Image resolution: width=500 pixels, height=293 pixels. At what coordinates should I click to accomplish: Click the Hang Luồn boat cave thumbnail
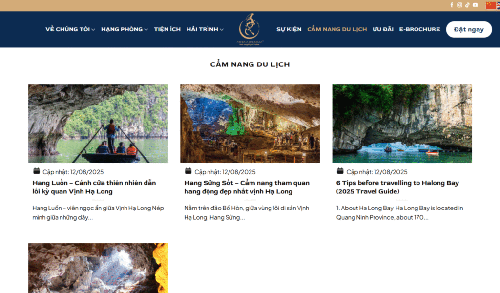[x=98, y=124]
